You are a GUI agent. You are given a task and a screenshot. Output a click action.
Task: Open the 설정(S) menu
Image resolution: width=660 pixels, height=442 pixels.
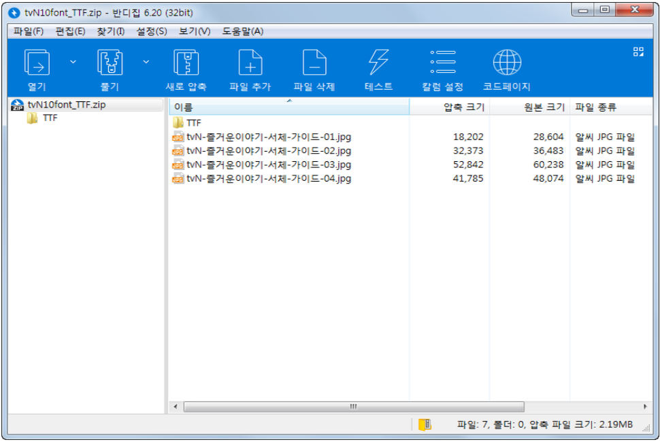point(152,31)
